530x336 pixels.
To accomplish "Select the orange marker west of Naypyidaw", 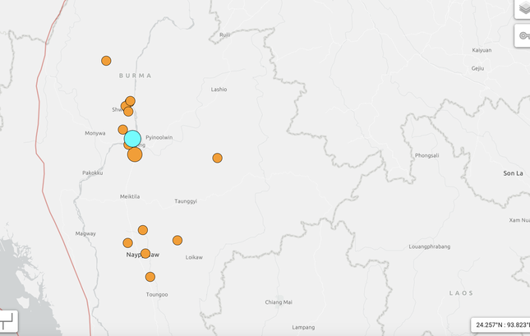I will (x=127, y=242).
